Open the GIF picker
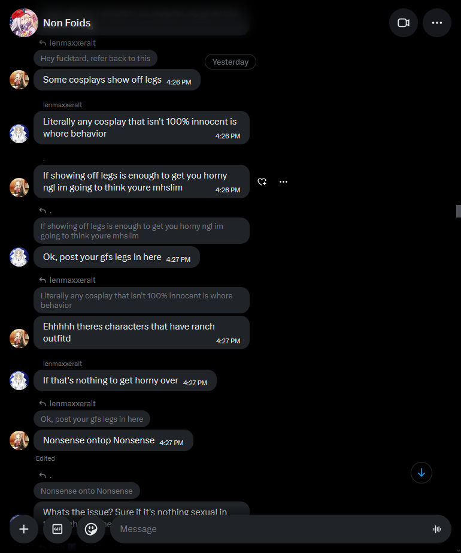461x553 pixels. tap(57, 529)
